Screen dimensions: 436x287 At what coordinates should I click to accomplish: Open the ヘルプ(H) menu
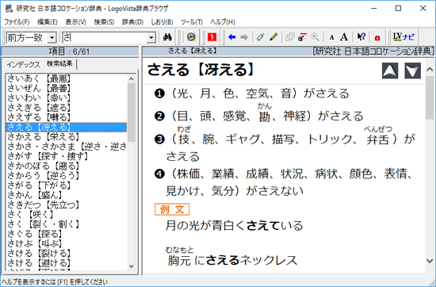pos(223,22)
